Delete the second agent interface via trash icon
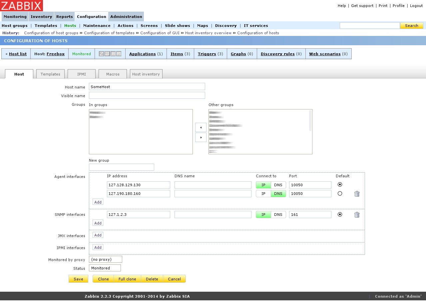 coord(357,194)
